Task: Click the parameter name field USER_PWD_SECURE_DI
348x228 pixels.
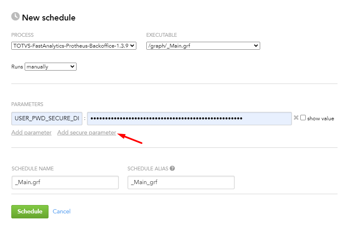Action: tap(47, 119)
